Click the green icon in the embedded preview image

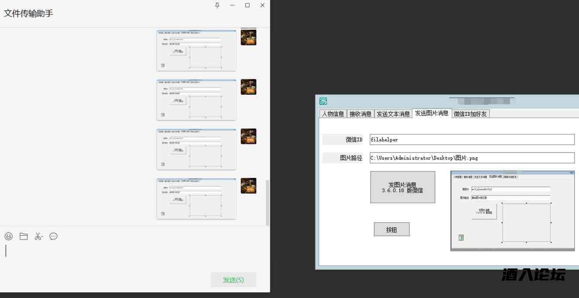[461, 237]
